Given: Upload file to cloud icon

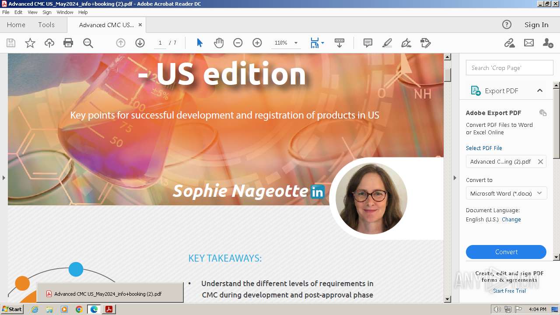Looking at the screenshot, I should tap(49, 43).
